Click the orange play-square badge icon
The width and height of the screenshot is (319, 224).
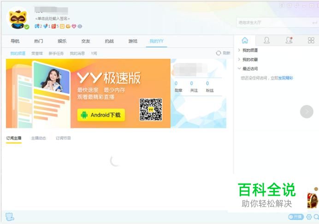(x=62, y=26)
